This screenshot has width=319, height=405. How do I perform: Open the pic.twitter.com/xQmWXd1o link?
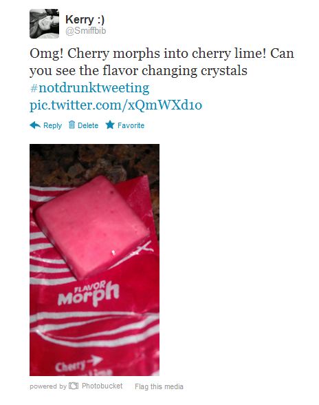tap(115, 105)
